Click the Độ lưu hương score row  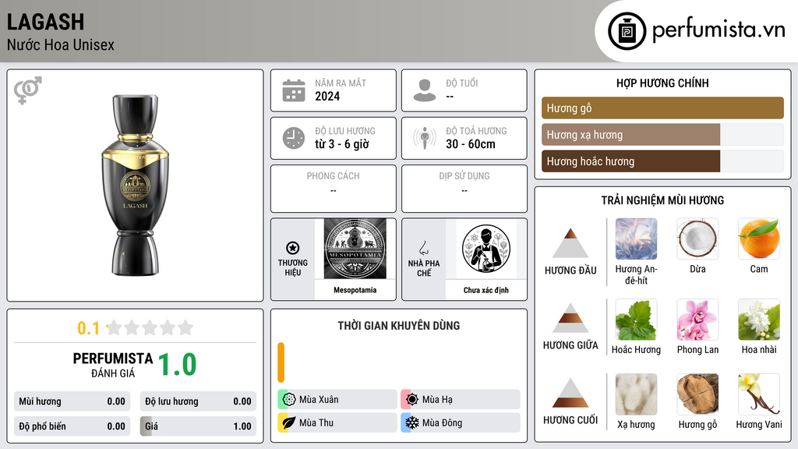click(x=198, y=401)
